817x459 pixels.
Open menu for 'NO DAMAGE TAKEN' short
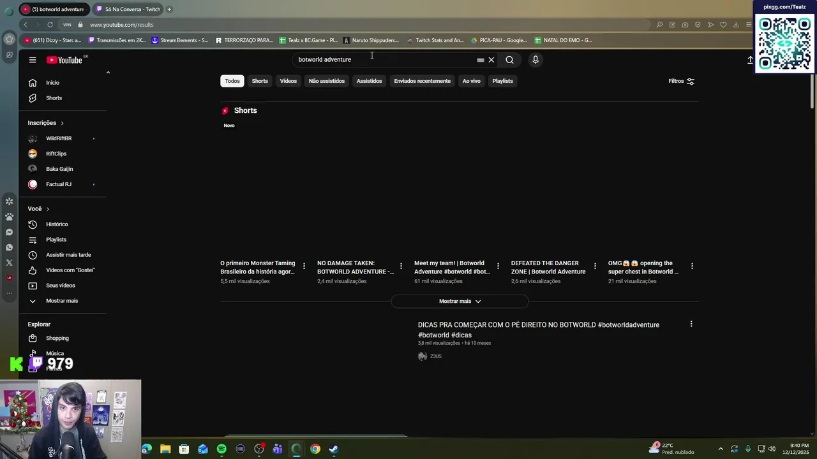coord(401,266)
